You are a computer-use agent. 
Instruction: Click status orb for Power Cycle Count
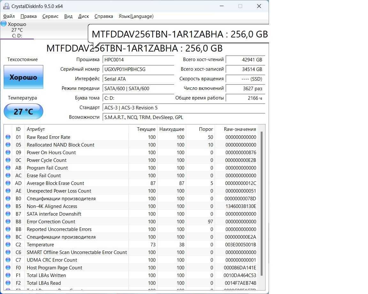(x=8, y=160)
